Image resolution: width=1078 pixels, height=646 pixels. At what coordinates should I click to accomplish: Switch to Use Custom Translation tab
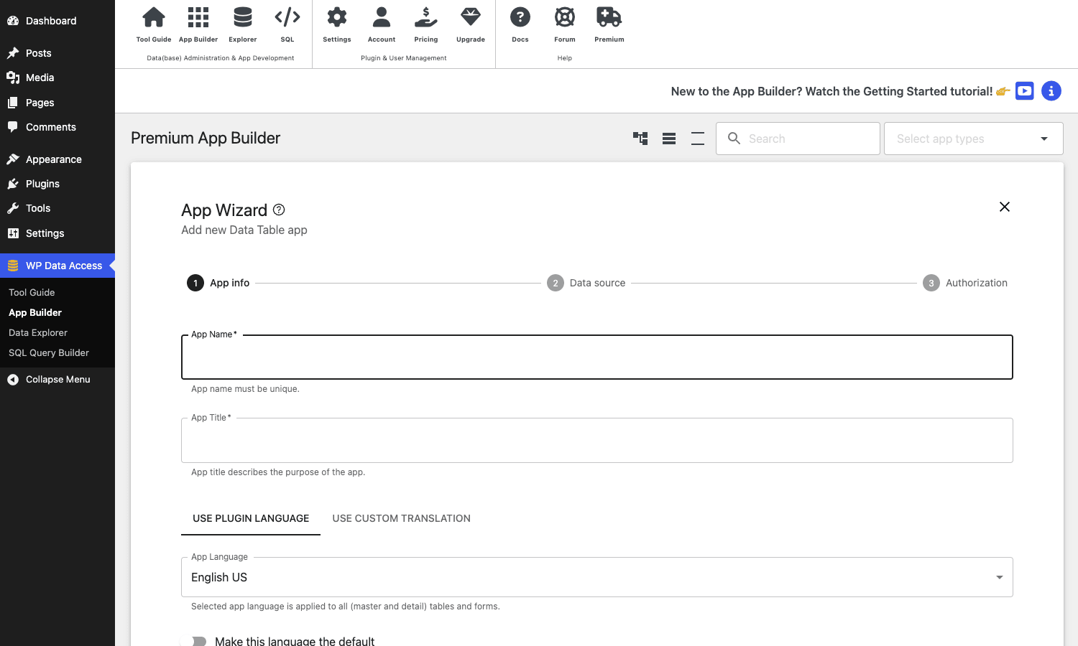(x=402, y=518)
